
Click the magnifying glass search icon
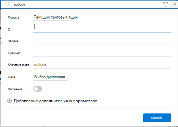coord(8,4)
